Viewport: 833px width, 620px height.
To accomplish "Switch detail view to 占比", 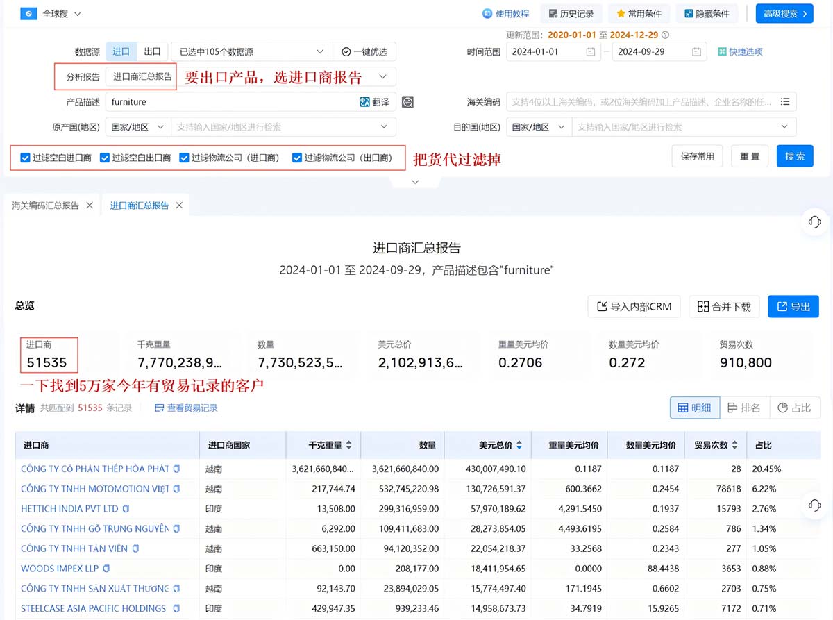I will tap(794, 408).
